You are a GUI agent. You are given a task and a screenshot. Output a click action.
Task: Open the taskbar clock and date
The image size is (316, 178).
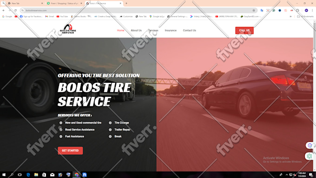tap(302, 175)
